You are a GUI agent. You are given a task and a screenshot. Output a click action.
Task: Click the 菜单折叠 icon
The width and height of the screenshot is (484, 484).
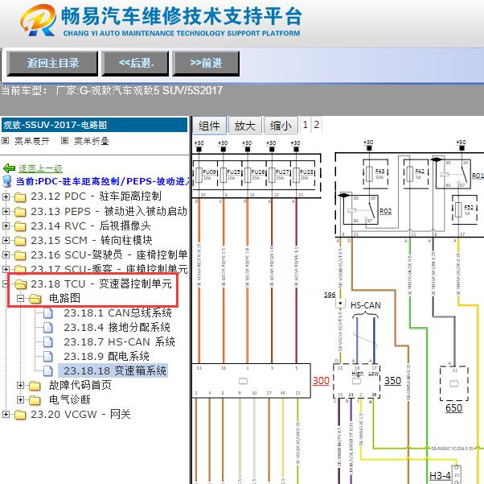pyautogui.click(x=64, y=141)
